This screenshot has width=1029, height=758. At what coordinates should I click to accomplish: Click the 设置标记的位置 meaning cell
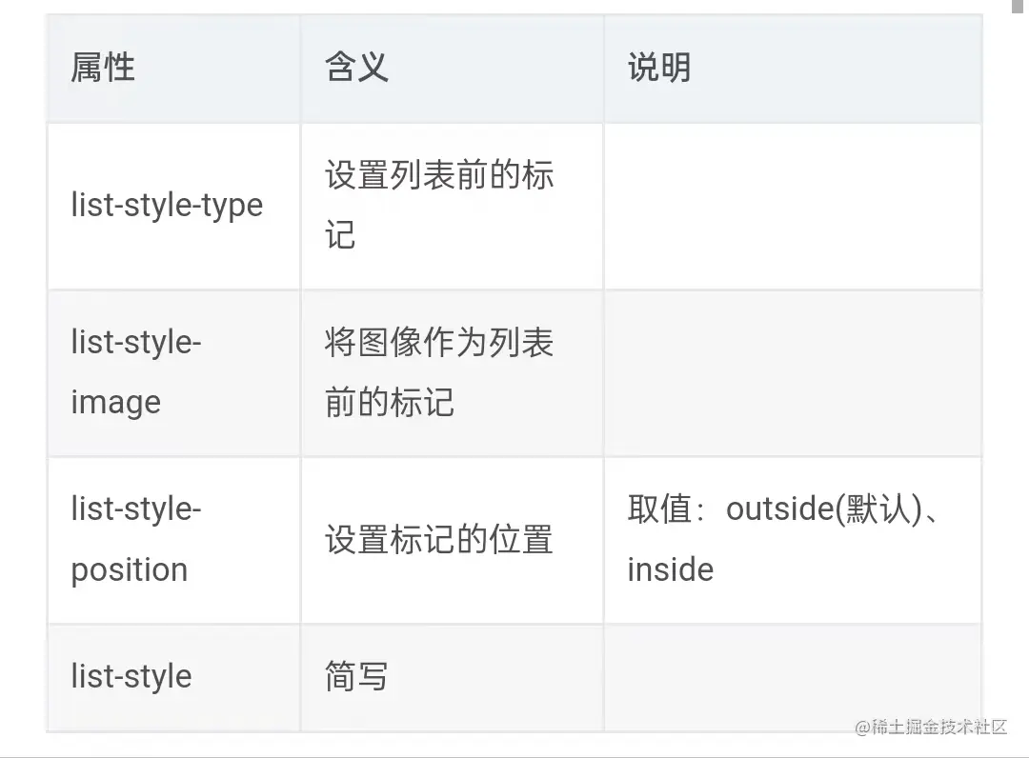(x=439, y=540)
